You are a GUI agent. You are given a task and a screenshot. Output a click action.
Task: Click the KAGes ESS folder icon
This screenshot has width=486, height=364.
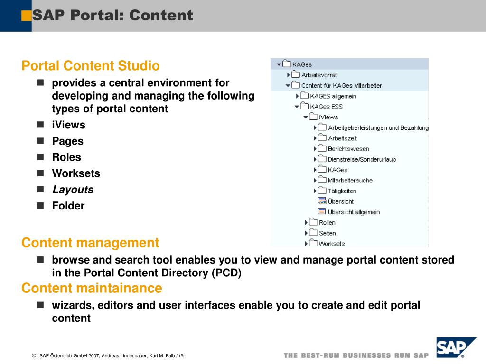point(305,106)
